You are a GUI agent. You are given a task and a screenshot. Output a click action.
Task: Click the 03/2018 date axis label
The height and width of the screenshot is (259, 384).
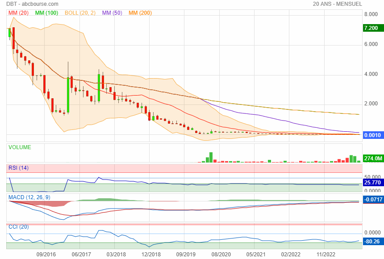click(x=116, y=255)
